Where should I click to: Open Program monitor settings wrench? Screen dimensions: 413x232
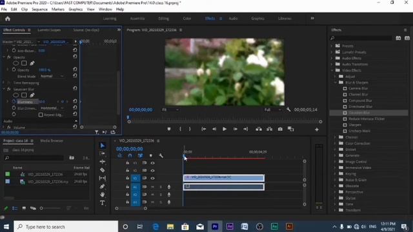288,110
